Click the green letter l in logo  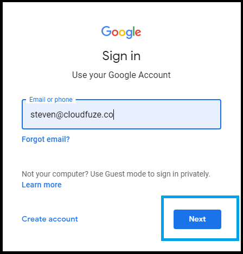(x=134, y=31)
